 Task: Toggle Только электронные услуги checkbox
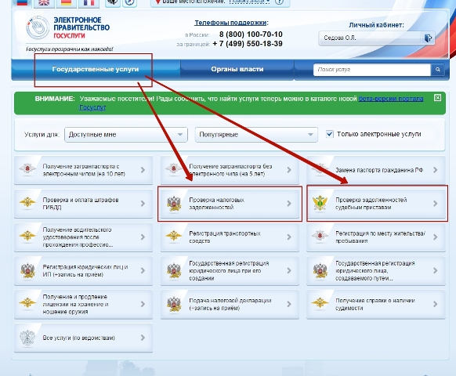click(x=330, y=134)
